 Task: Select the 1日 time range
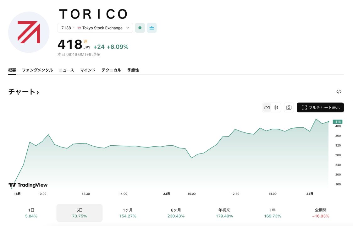(x=31, y=213)
